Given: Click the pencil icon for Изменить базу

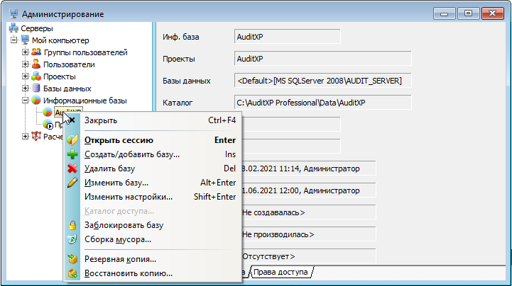Looking at the screenshot, I should pos(72,183).
